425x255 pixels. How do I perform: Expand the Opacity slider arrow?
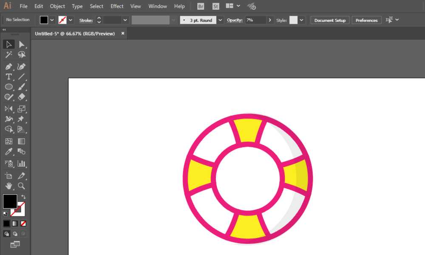[270, 20]
